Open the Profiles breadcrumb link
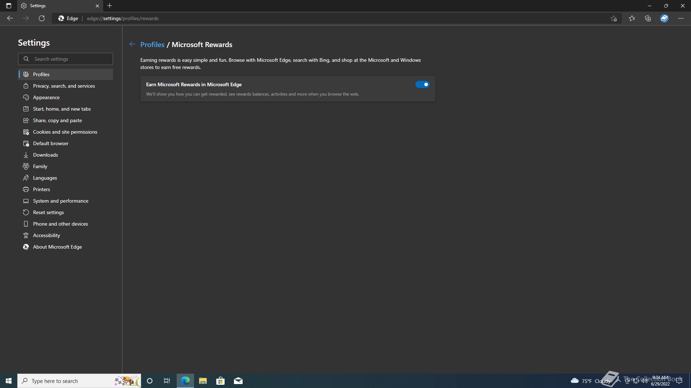Image resolution: width=691 pixels, height=388 pixels. coord(152,45)
